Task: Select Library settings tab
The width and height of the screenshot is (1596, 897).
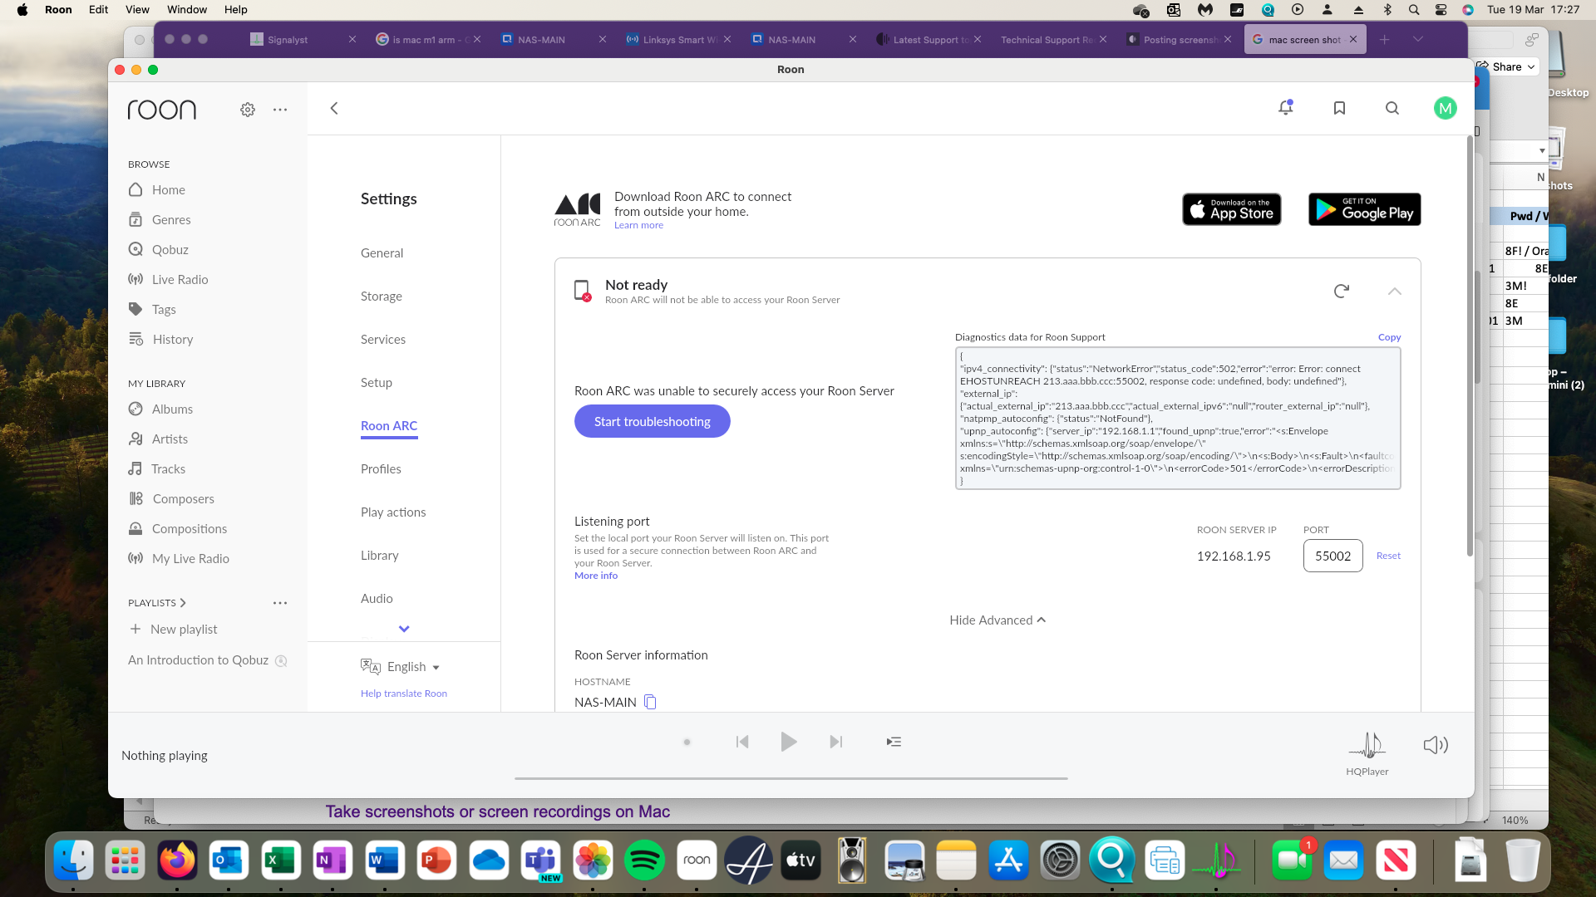Action: (x=380, y=556)
